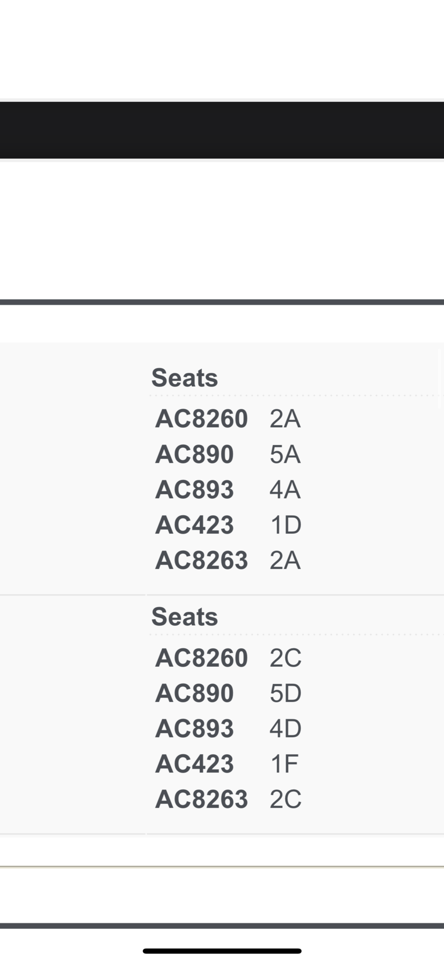Select seat 5D on flight AC890

tap(285, 693)
